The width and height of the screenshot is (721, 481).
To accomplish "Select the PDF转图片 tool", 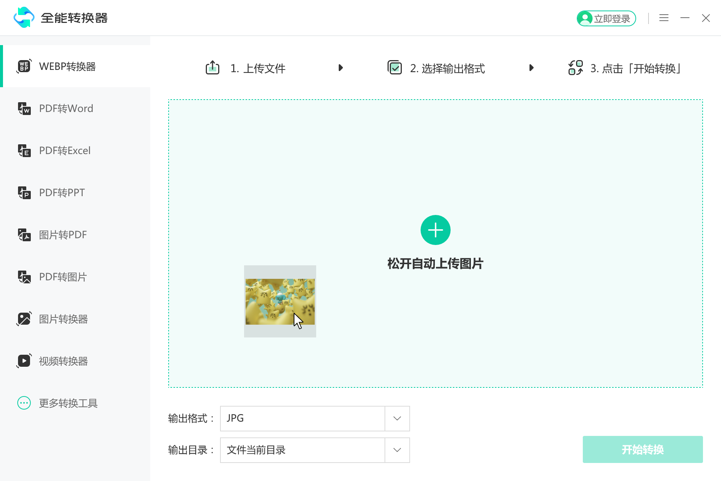I will 62,277.
